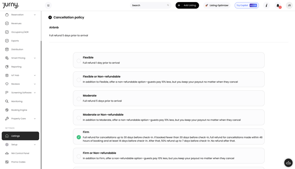The width and height of the screenshot is (295, 169).
Task: Expand the Reviews submenu chevron
Action: 35,84
